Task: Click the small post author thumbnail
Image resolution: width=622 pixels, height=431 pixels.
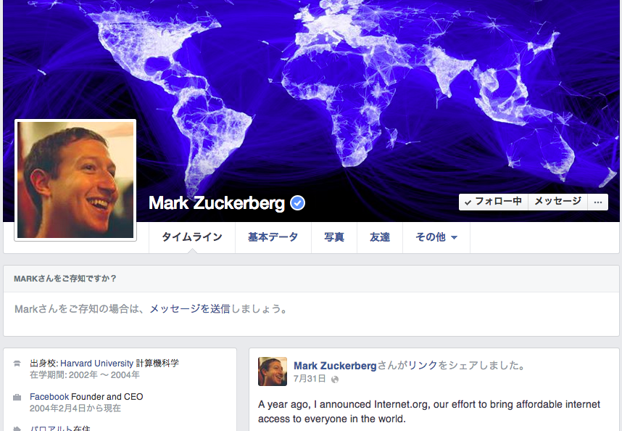Action: [273, 372]
